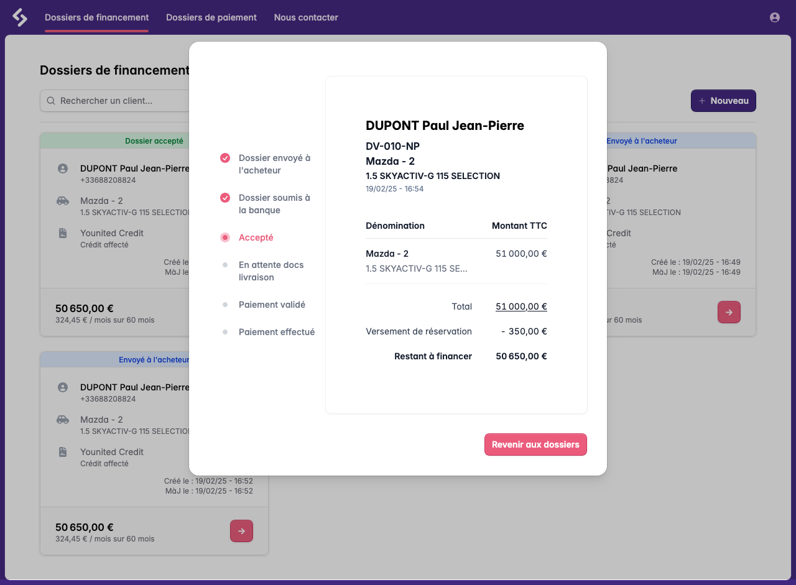The image size is (796, 585).
Task: Click the document icon beside Younited Credit
Action: click(62, 233)
